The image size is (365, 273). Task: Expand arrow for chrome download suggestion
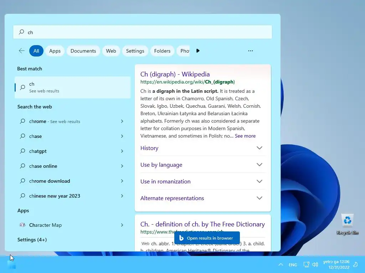coord(122,181)
